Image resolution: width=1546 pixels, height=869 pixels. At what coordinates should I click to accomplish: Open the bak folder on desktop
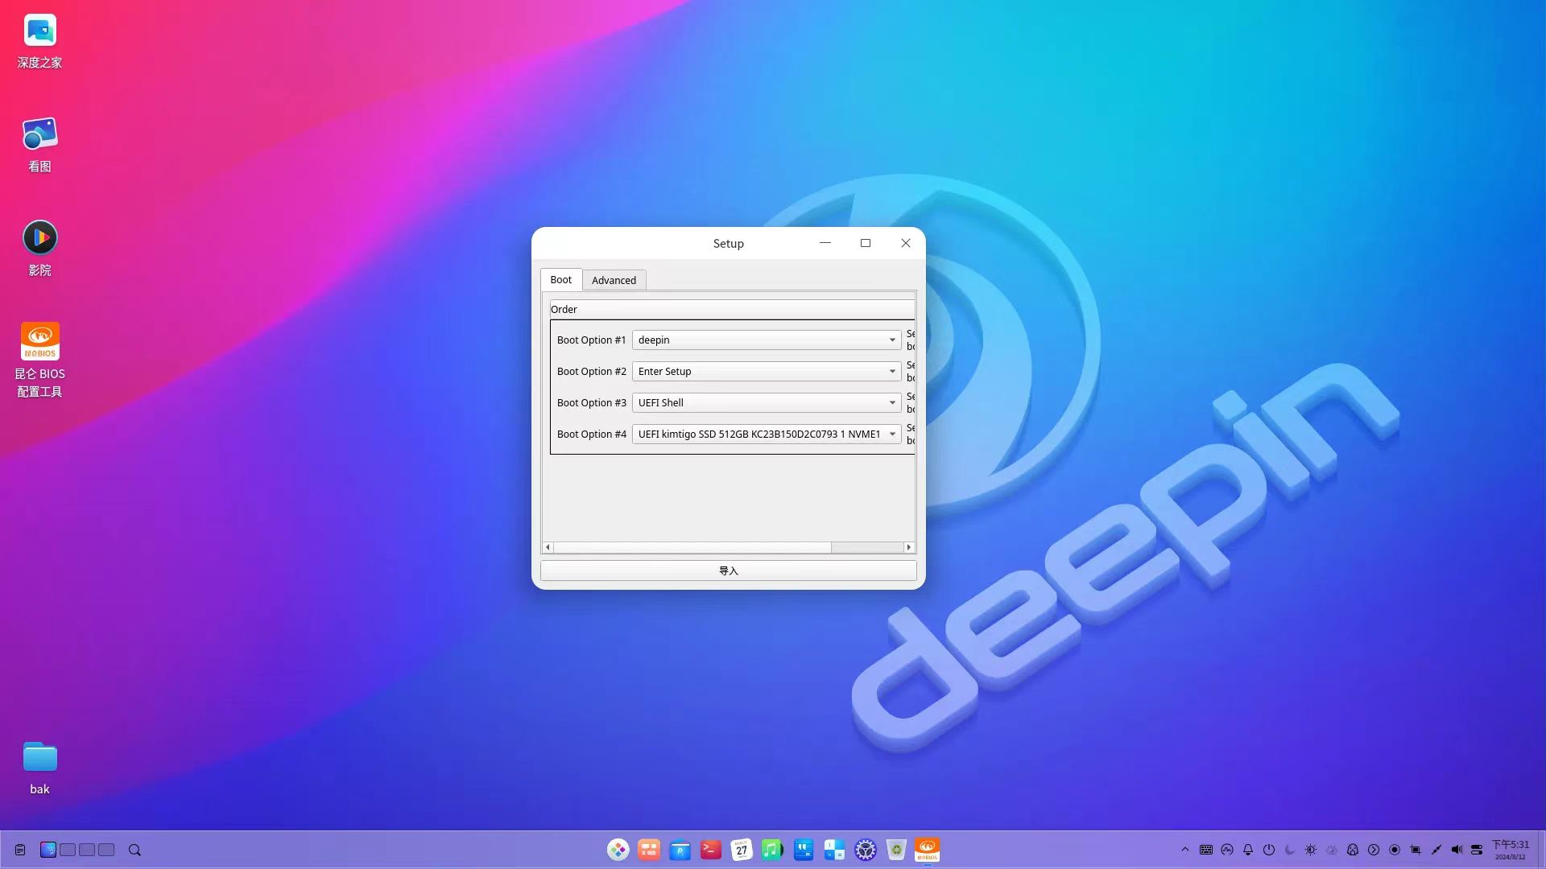[39, 768]
